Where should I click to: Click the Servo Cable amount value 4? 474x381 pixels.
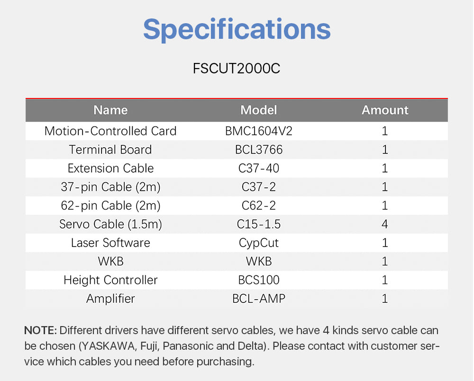385,224
